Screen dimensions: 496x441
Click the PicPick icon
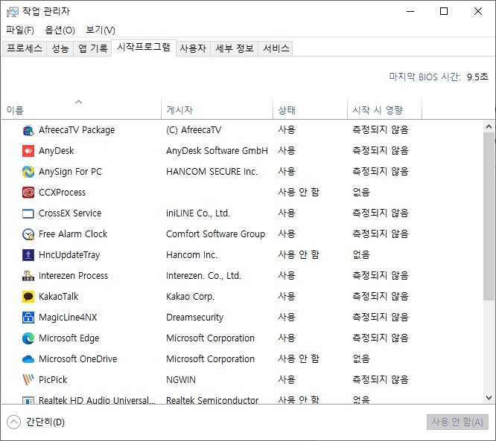point(28,380)
